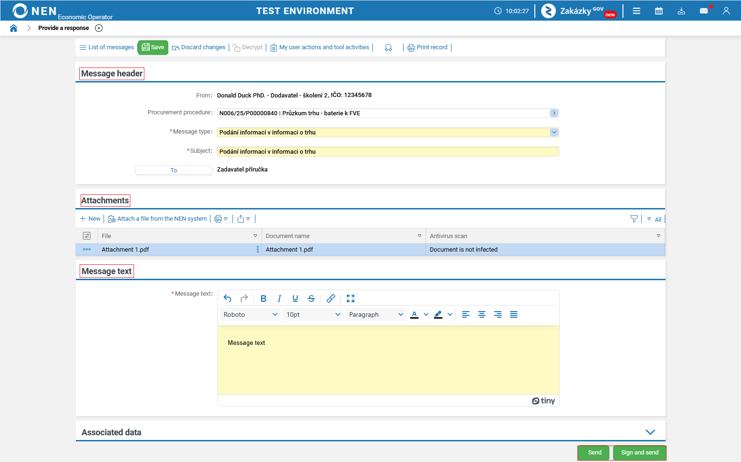Open downloads icon in header

pos(681,11)
